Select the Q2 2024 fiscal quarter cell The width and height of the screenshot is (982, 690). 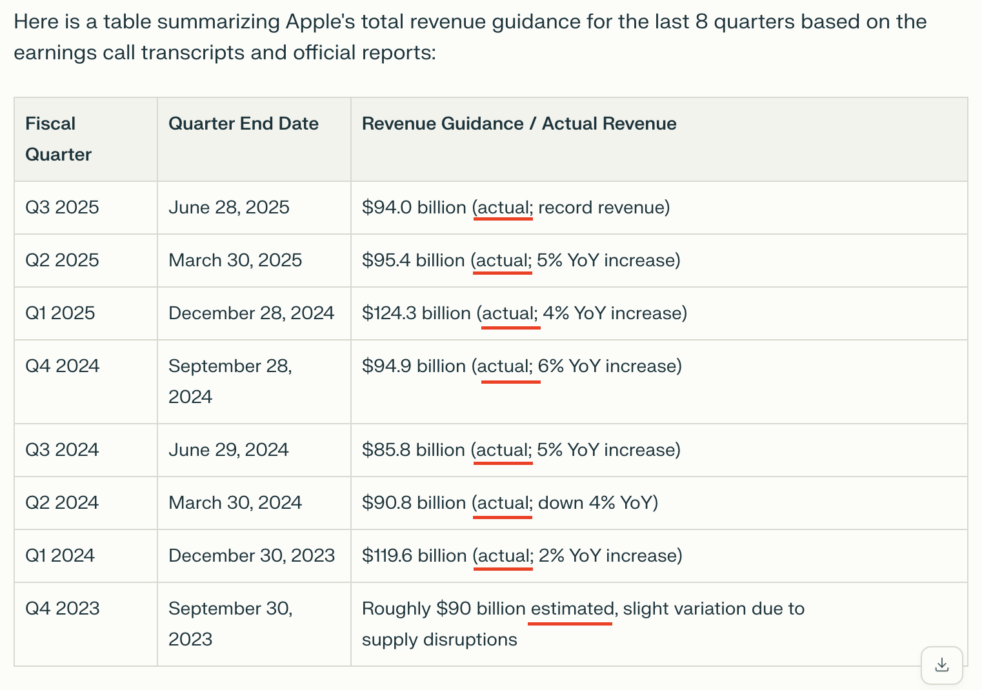[62, 503]
